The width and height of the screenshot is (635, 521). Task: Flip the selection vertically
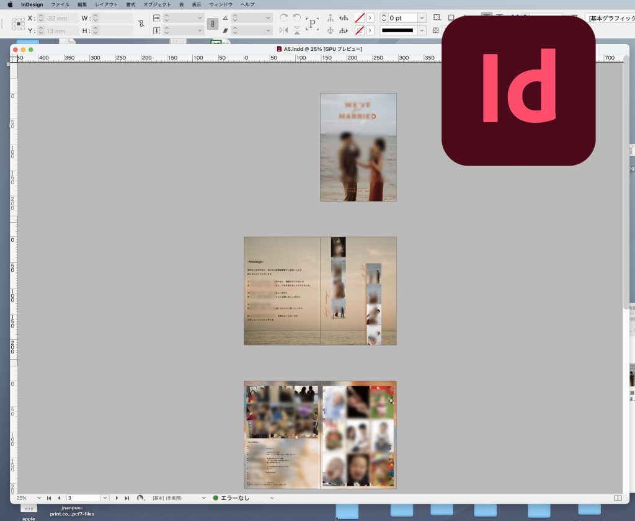coord(297,30)
